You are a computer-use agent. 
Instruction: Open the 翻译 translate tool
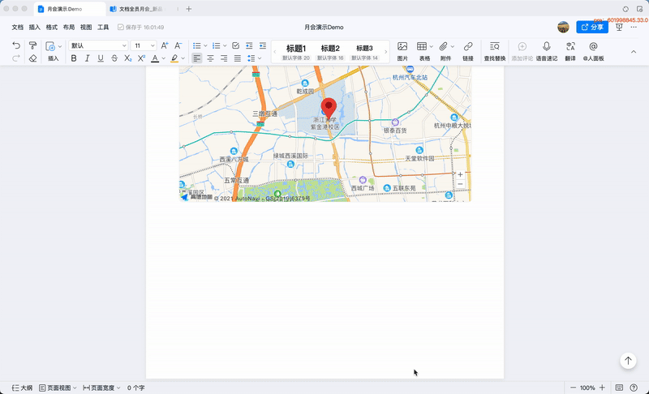pos(570,52)
